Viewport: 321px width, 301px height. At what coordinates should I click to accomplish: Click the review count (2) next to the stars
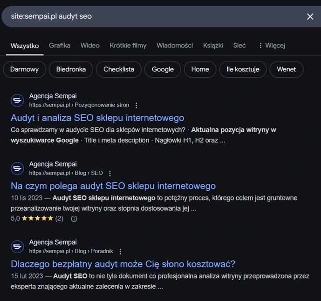[59, 219]
